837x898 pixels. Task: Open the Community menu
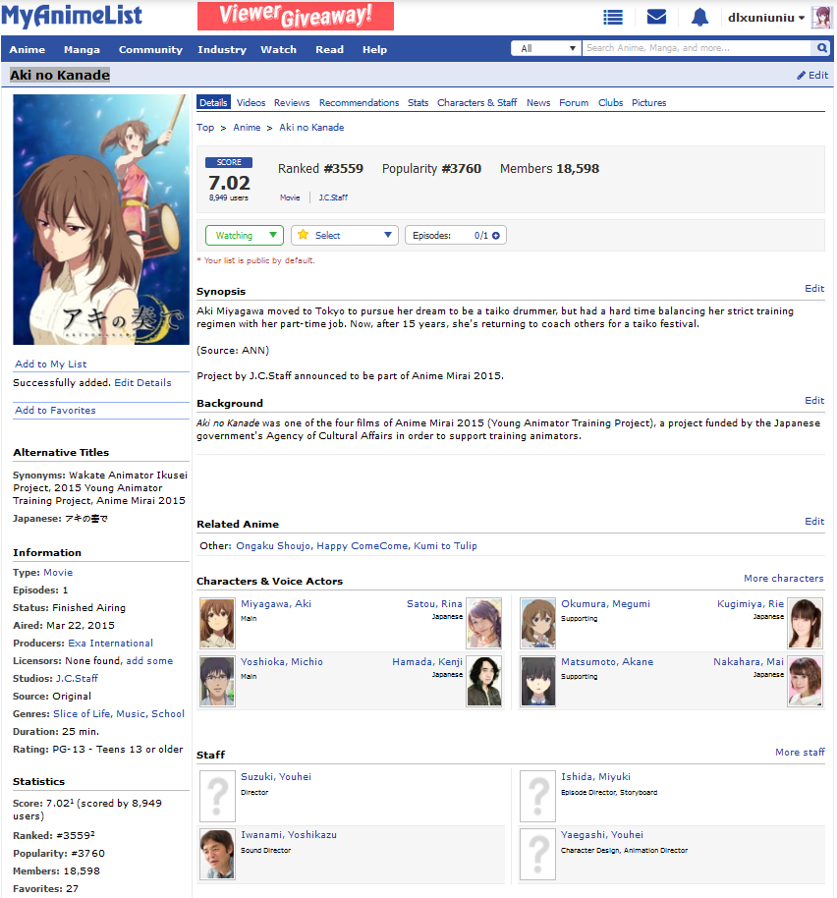point(150,49)
